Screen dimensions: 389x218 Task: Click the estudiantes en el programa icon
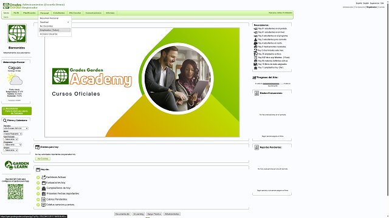(x=255, y=36)
